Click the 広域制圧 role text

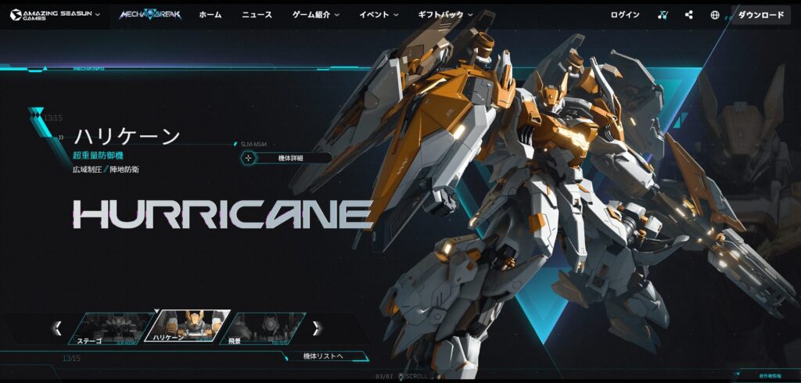(x=88, y=169)
